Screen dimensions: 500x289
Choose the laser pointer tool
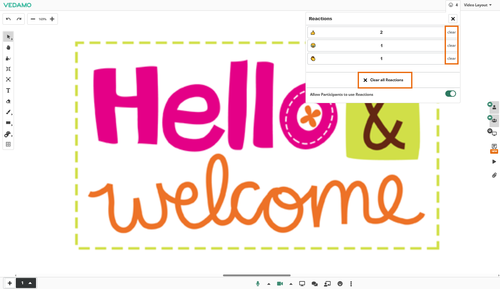coord(8,58)
